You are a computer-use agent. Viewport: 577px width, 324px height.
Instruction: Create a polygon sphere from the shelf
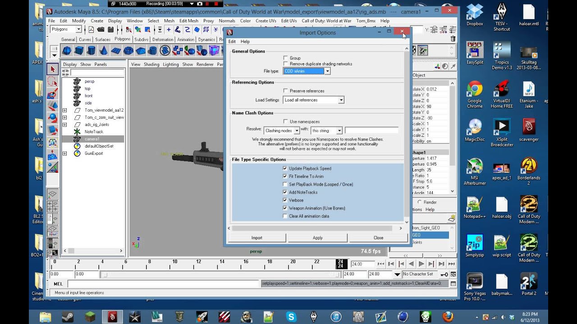67,50
